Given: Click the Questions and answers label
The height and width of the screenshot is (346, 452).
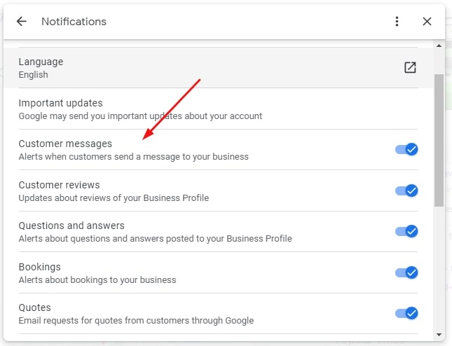Looking at the screenshot, I should pyautogui.click(x=71, y=226).
